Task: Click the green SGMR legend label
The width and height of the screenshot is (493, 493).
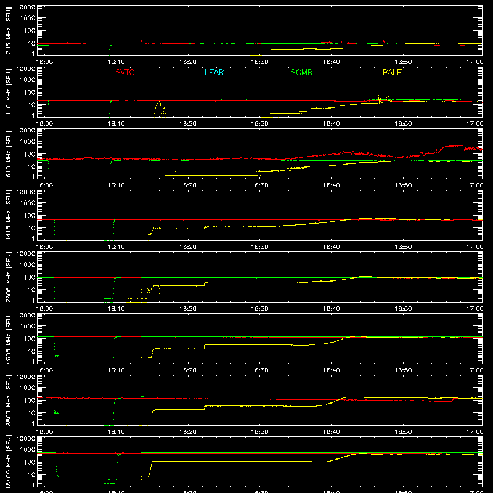Action: point(301,72)
